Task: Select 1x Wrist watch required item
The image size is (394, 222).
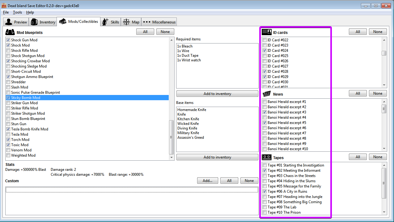Action: click(189, 60)
